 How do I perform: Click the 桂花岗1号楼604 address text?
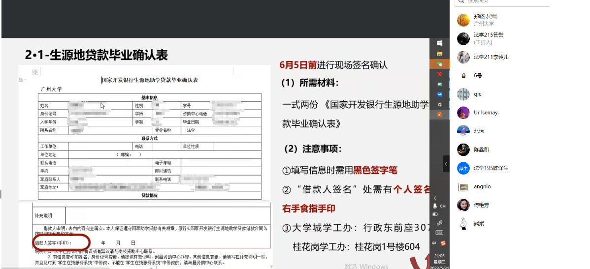(388, 247)
